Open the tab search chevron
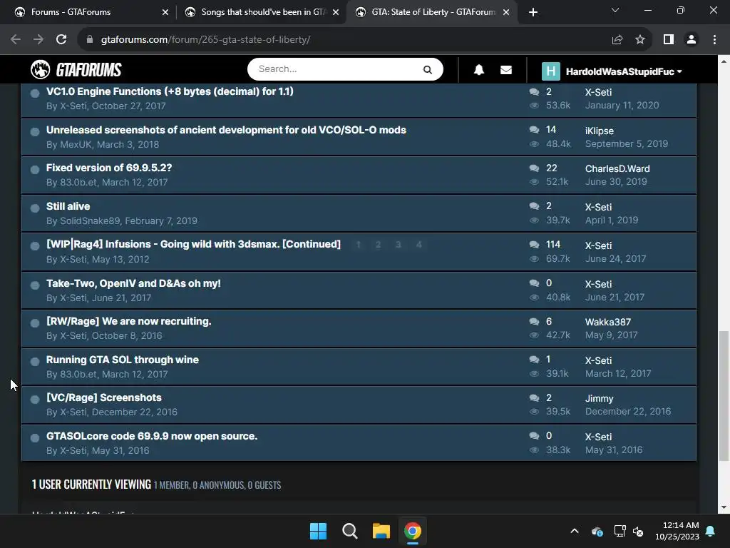This screenshot has width=730, height=548. (615, 10)
